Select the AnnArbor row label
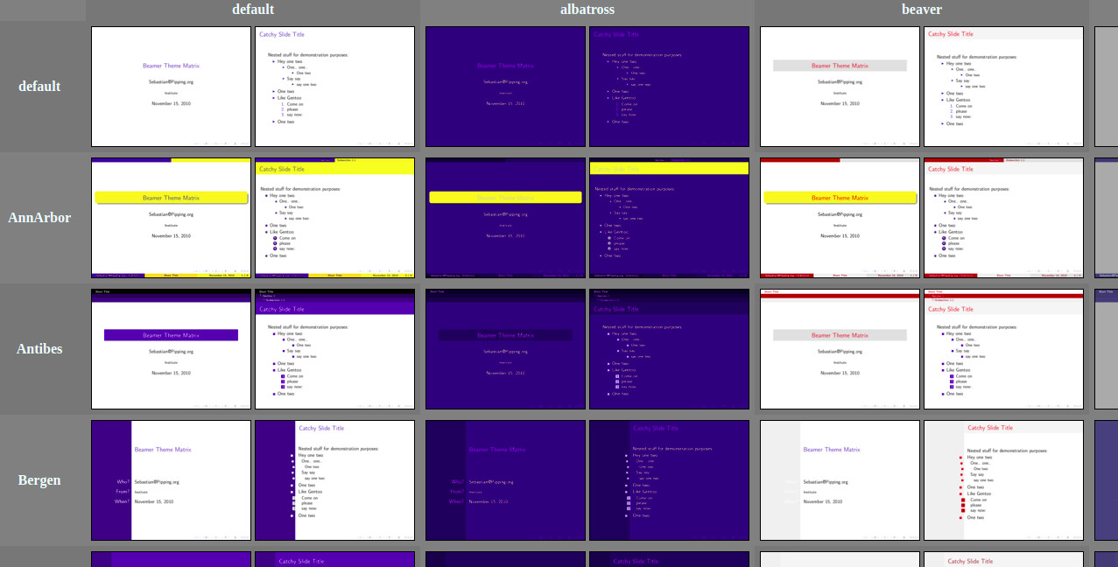This screenshot has height=567, width=1118. tap(39, 218)
